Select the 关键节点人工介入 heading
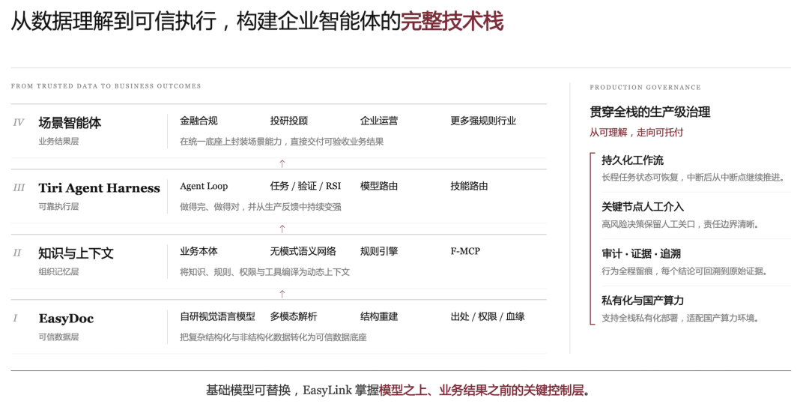The image size is (809, 407). coord(643,207)
